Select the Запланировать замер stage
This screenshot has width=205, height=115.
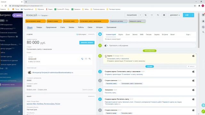tap(35, 21)
